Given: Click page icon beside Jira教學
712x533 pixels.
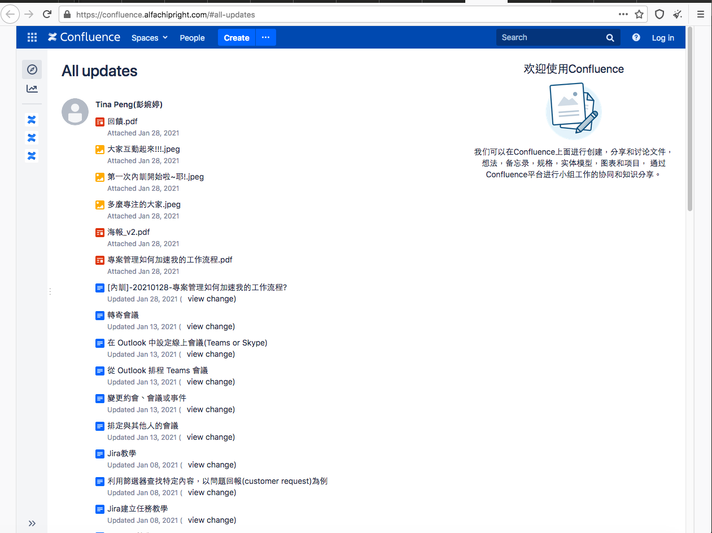Looking at the screenshot, I should pos(100,453).
